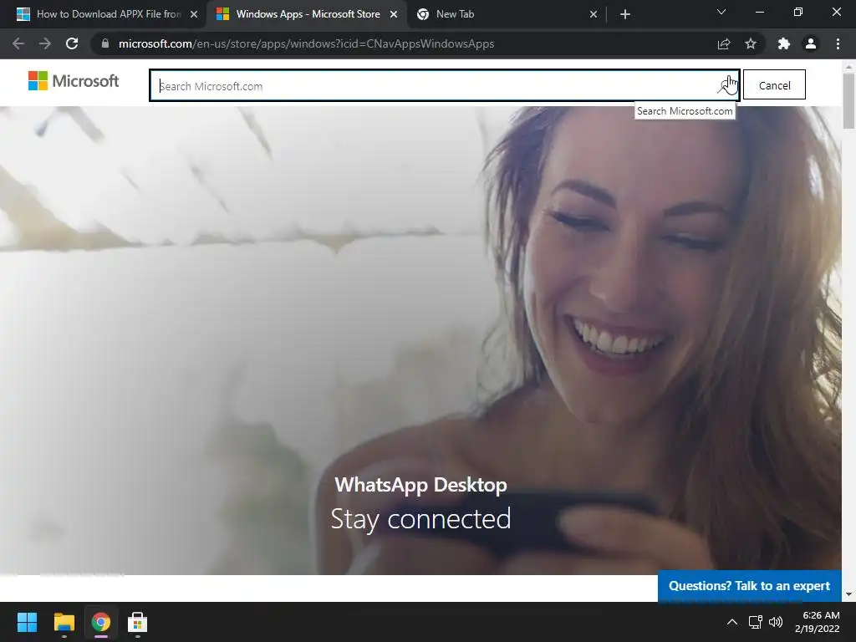Viewport: 856px width, 642px height.
Task: Go back with browser back arrow
Action: tap(18, 43)
